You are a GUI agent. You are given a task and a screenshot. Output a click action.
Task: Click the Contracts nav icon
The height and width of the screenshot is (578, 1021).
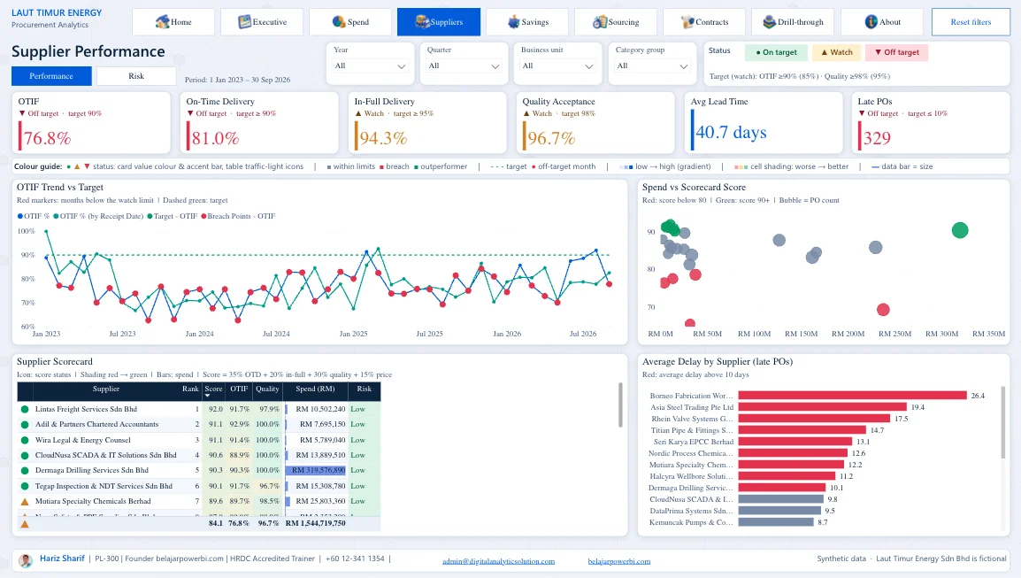(687, 21)
